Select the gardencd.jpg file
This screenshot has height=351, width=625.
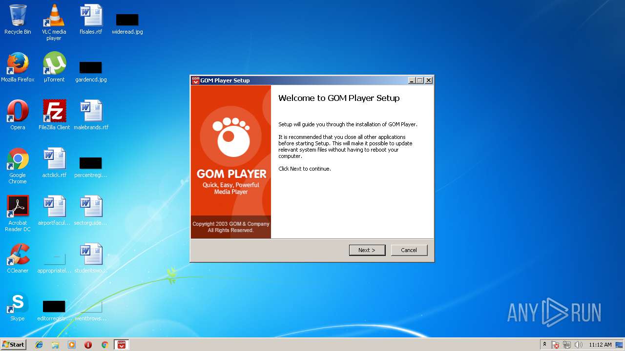click(91, 71)
